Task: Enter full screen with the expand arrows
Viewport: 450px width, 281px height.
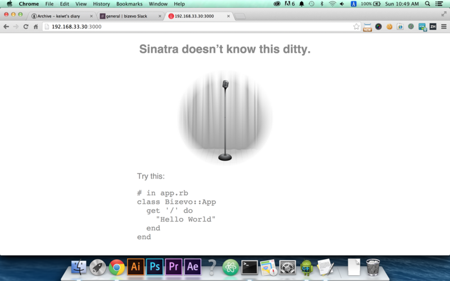Action: pyautogui.click(x=444, y=13)
